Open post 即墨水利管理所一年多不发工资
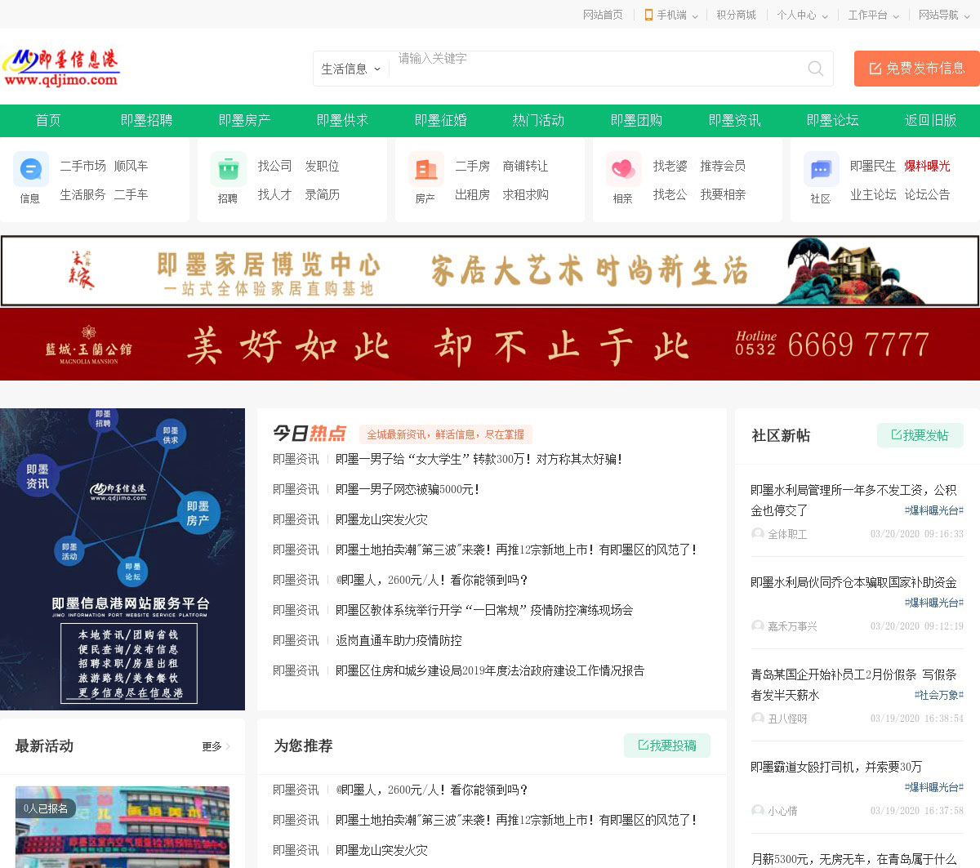 [x=853, y=500]
